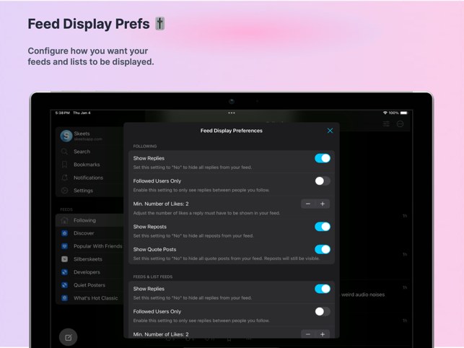Screen dimensions: 464x348
Task: Turn off the Show Reposts switch
Action: point(323,227)
